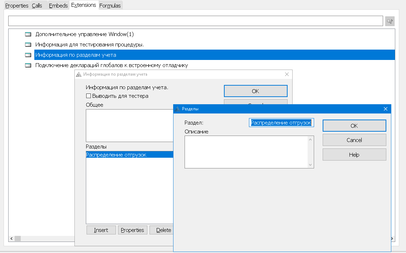Click into the Раздел input field
Viewport: 406px width, 253px height.
coord(281,123)
